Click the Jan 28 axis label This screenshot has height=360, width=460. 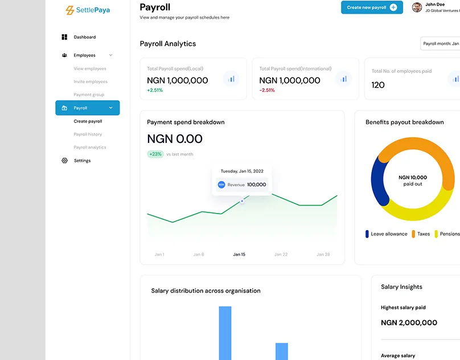[323, 254]
